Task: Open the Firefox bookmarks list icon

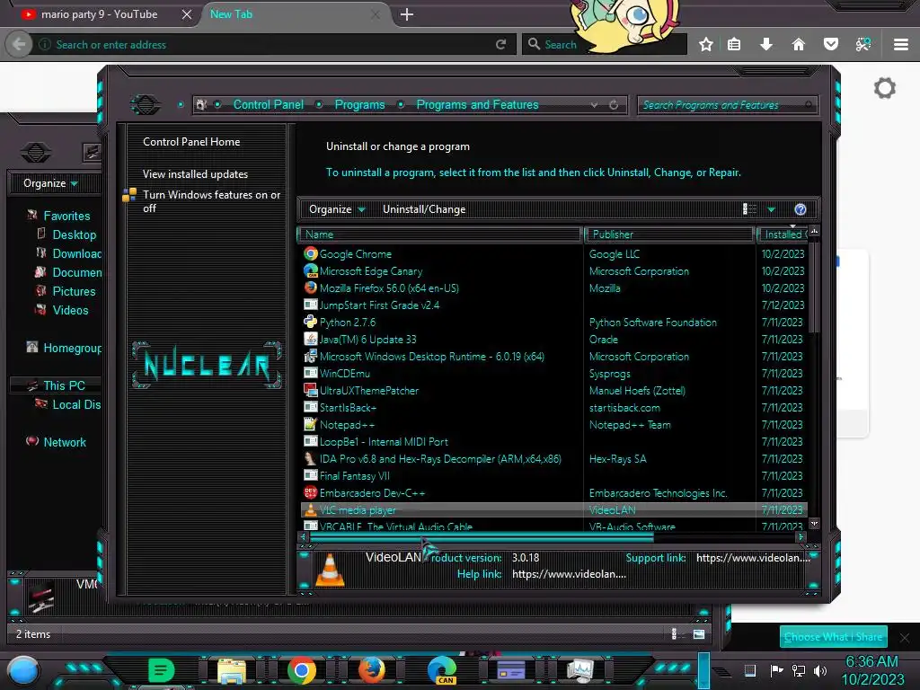Action: [734, 44]
